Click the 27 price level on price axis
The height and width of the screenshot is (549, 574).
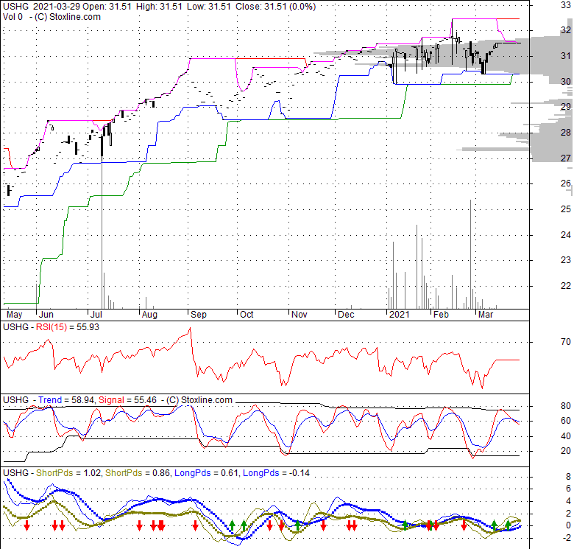point(566,158)
